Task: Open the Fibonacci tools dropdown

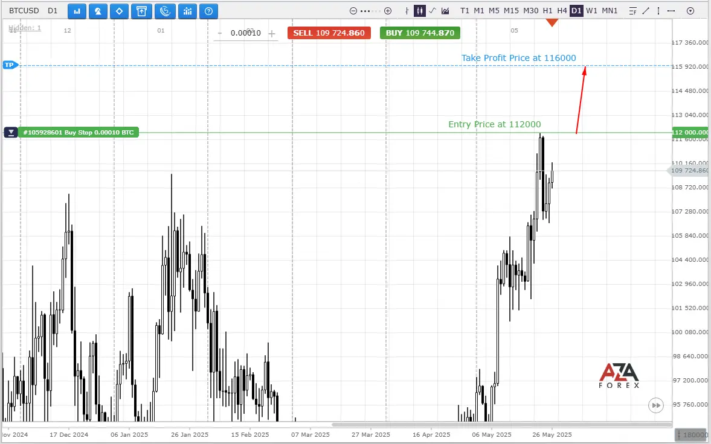Action: point(632,11)
